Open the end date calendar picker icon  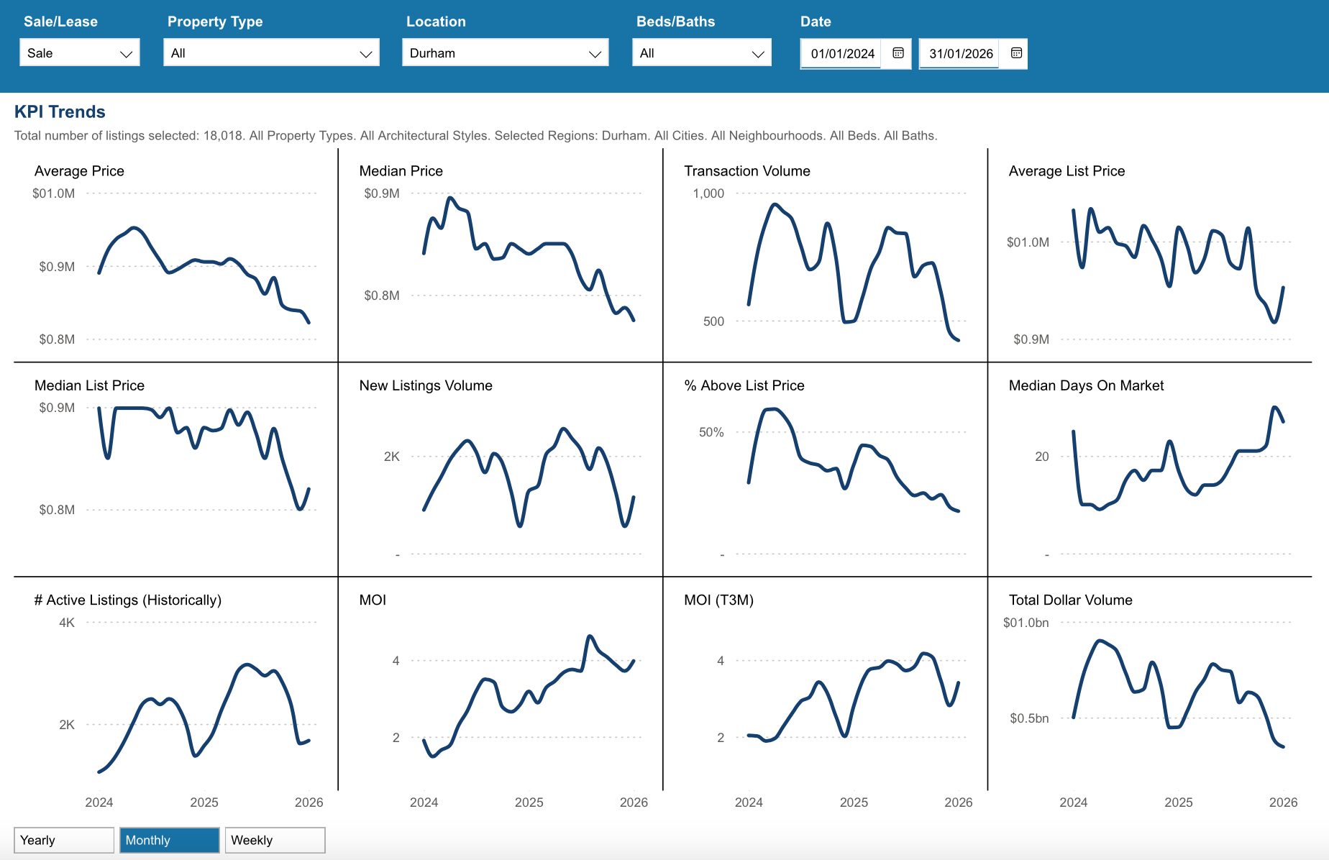coord(1015,53)
